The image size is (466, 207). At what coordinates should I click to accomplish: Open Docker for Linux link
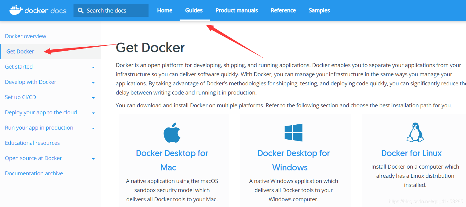(411, 153)
